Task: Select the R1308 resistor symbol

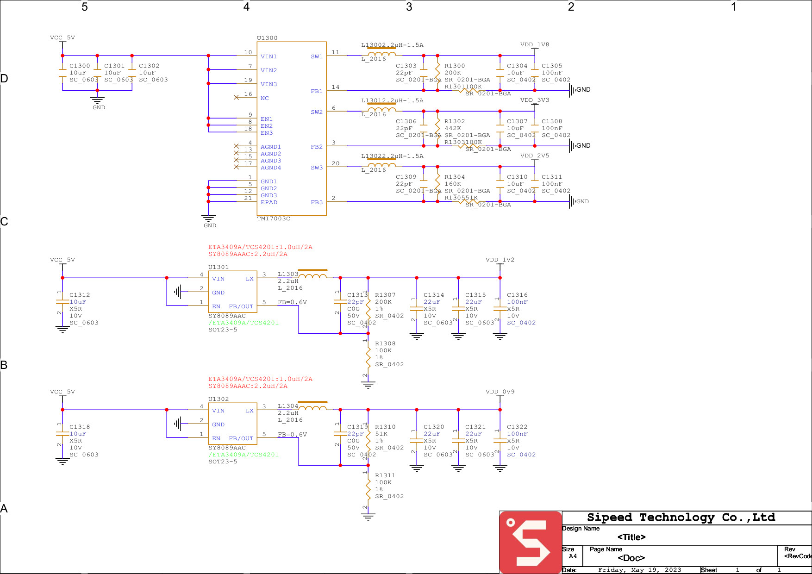Action: [368, 354]
